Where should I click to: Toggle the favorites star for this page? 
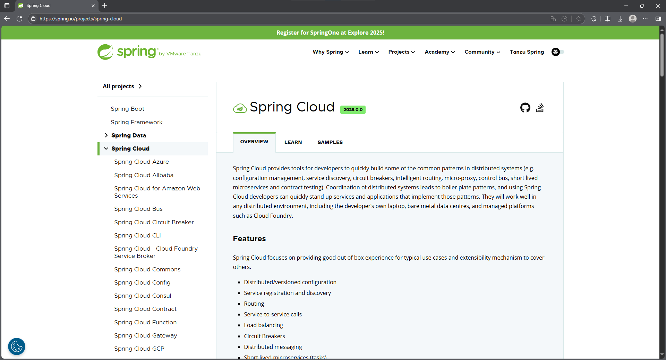578,19
